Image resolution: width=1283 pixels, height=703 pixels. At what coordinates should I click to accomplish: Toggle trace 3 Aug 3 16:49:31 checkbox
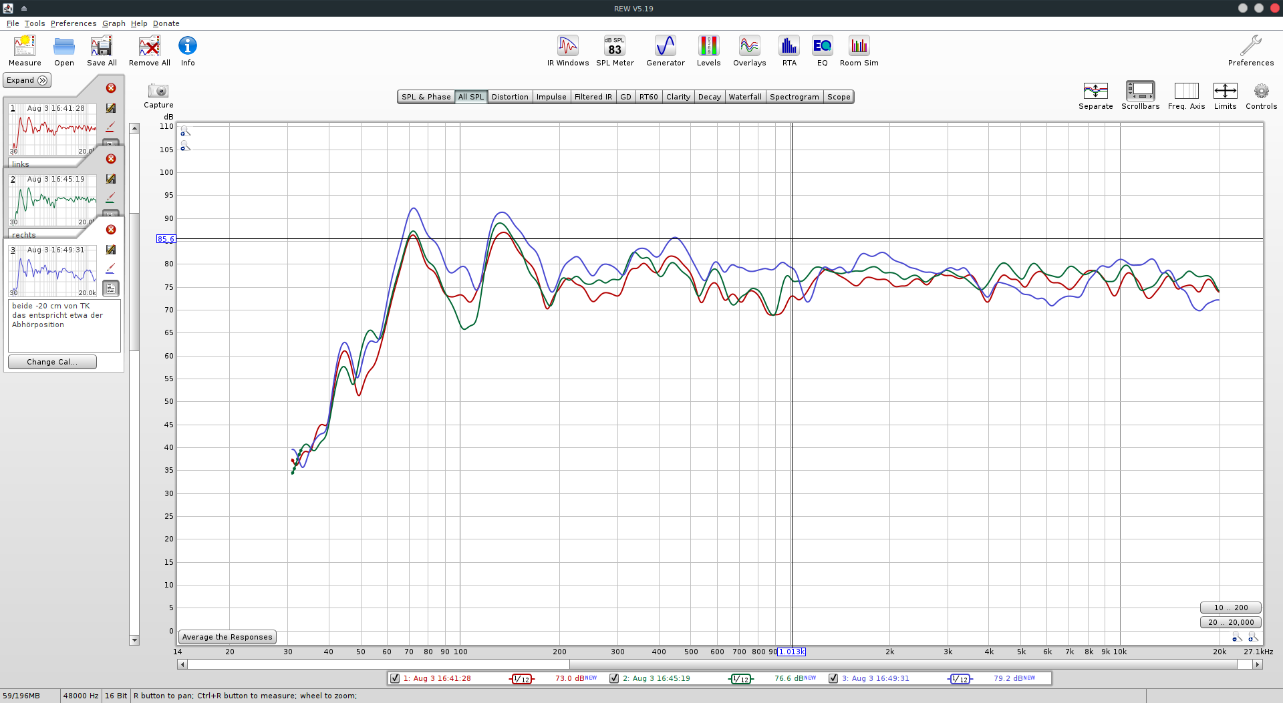[833, 678]
